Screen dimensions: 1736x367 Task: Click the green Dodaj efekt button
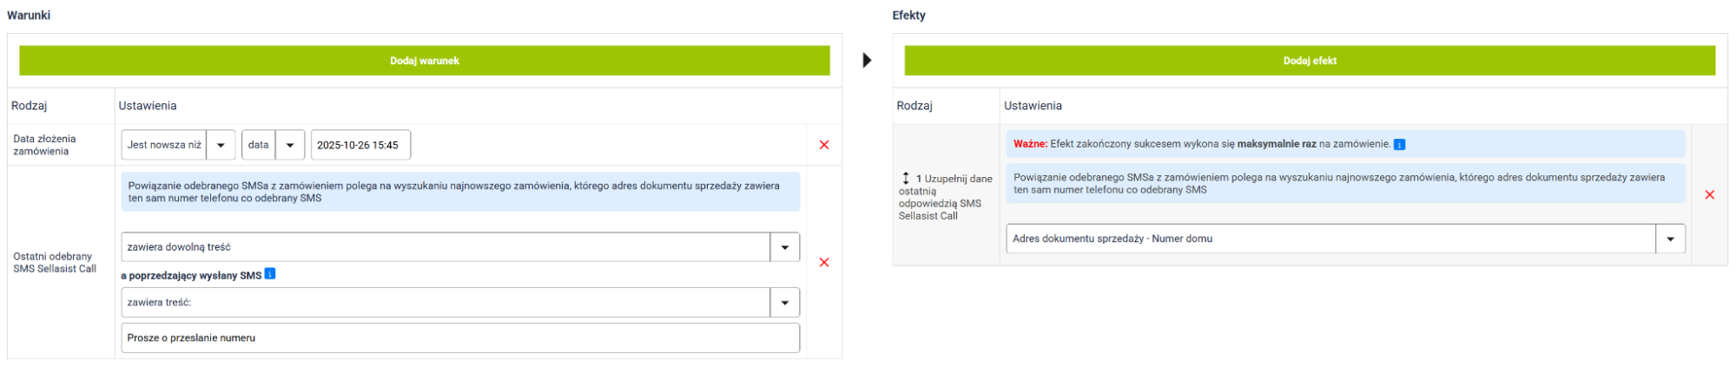pos(1309,61)
